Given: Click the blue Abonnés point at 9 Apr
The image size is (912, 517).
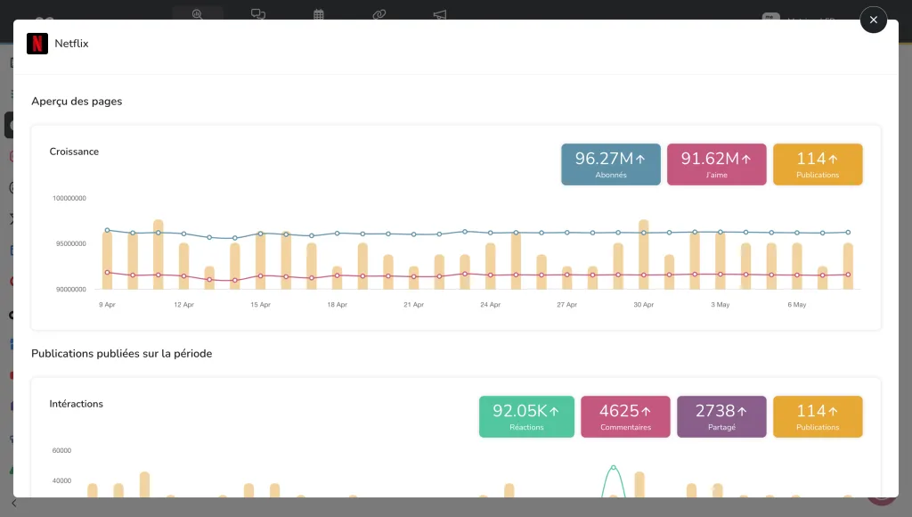Looking at the screenshot, I should 107,230.
